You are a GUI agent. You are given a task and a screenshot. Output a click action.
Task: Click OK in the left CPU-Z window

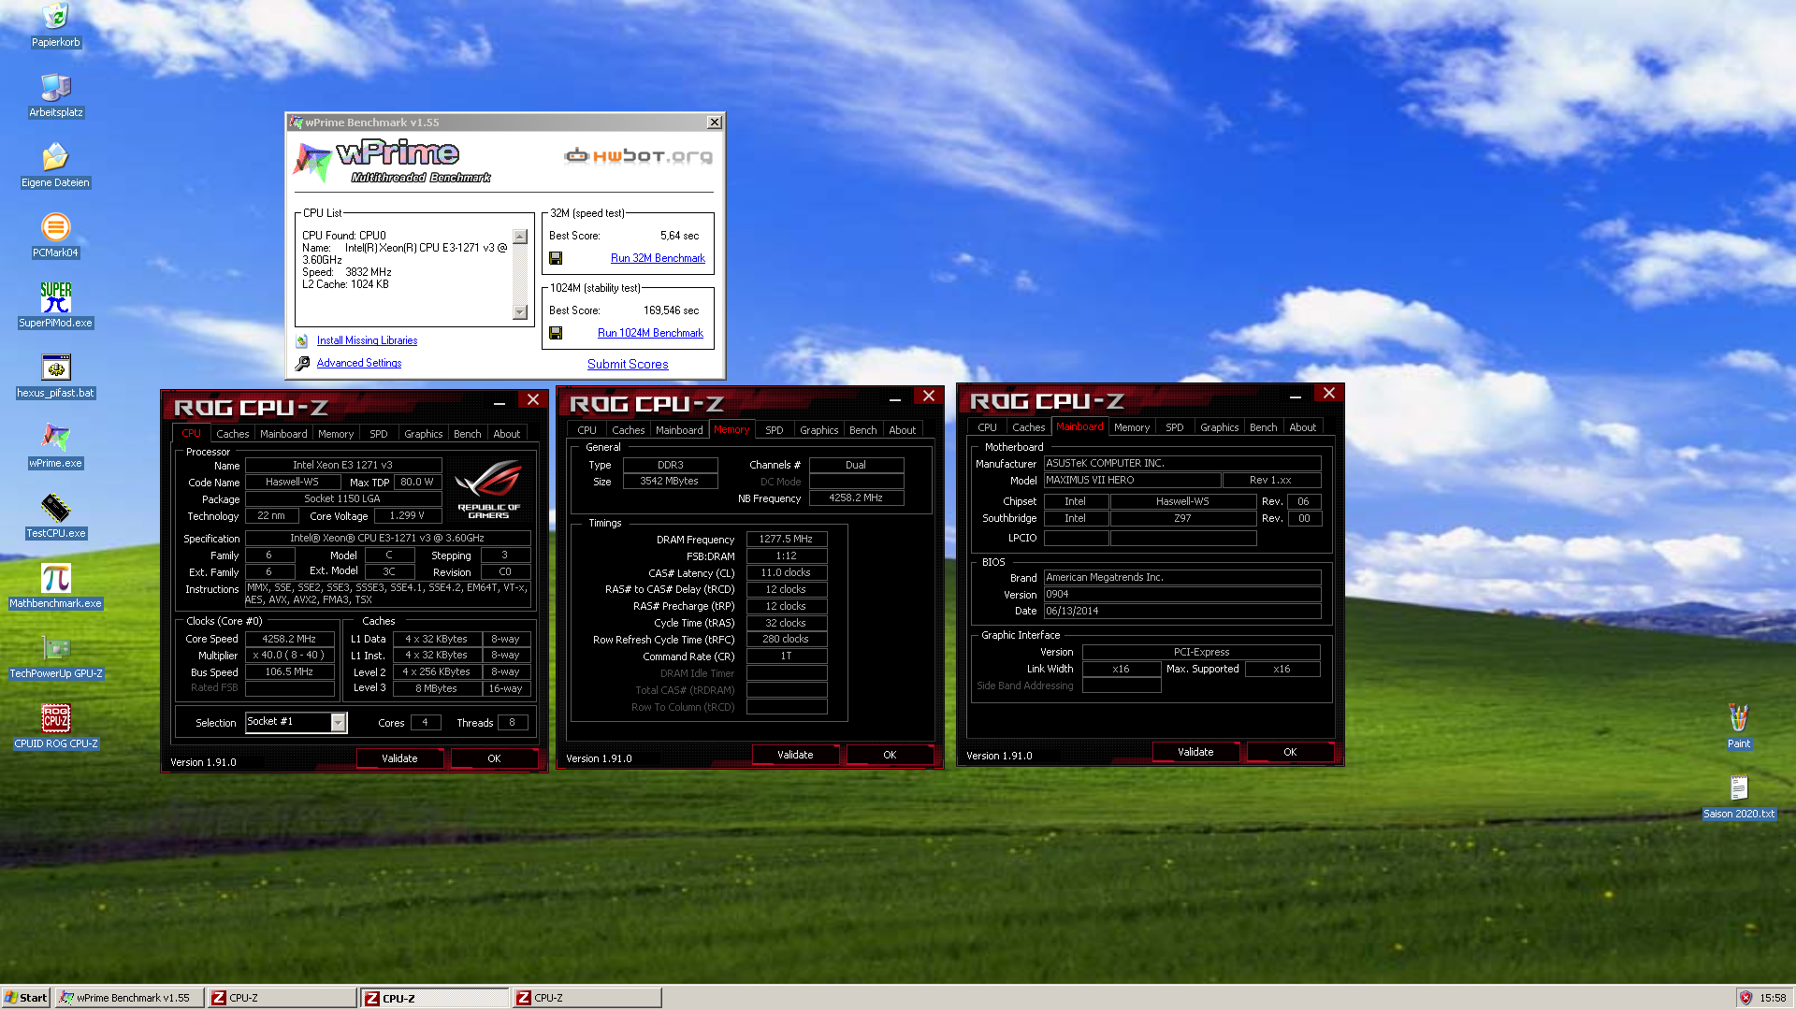point(494,758)
